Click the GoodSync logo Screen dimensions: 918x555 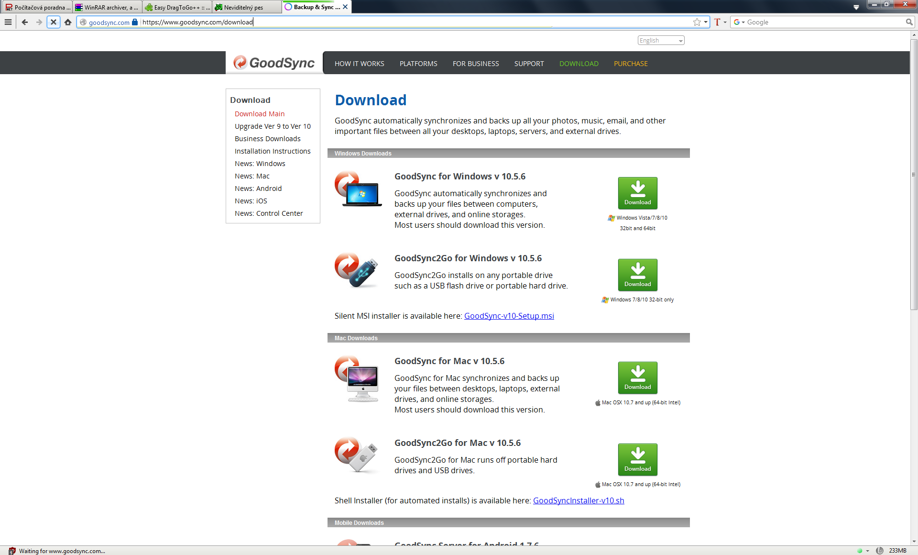pos(274,63)
